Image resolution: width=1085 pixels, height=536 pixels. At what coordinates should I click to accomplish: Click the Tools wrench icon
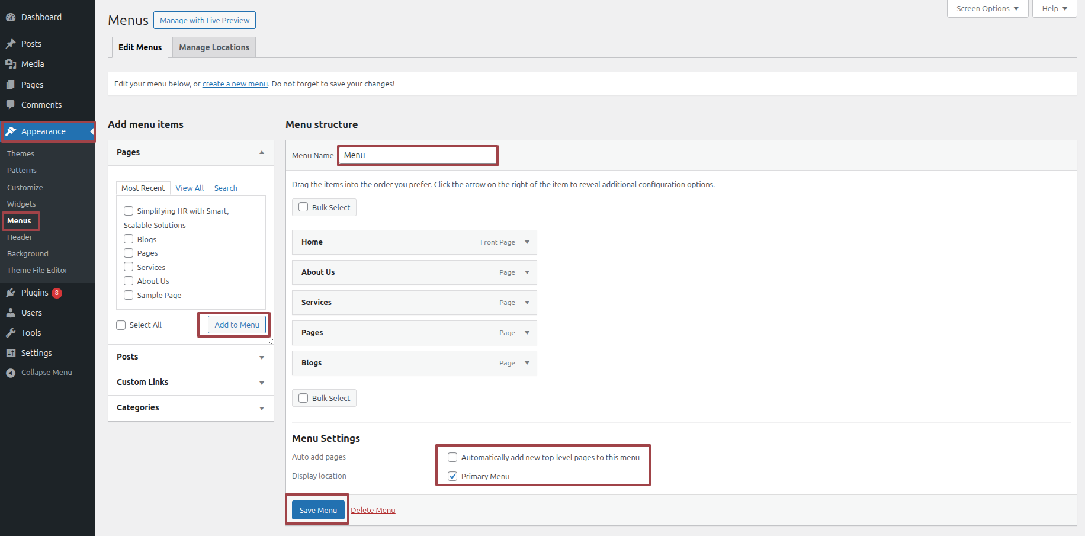(x=11, y=333)
